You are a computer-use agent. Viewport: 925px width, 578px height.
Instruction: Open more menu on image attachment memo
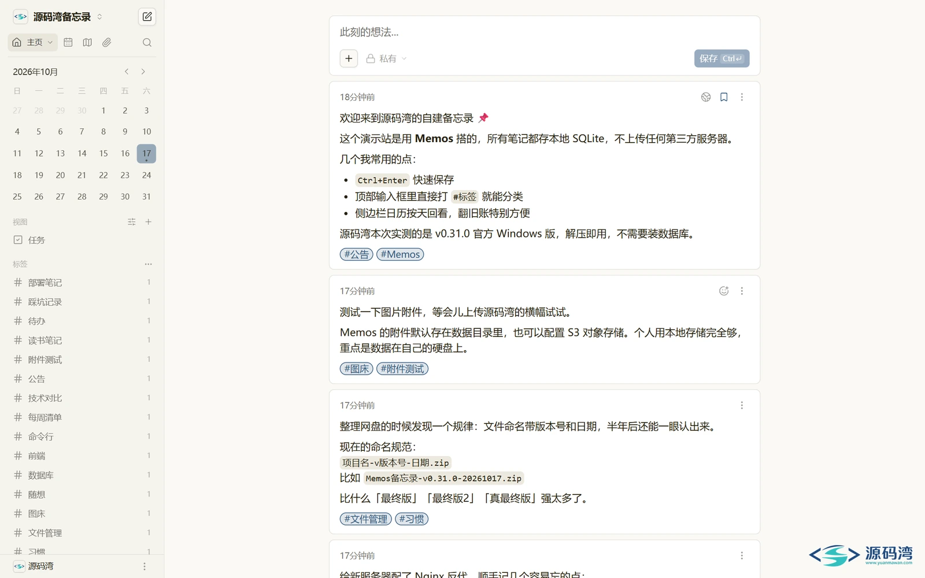[x=742, y=291]
